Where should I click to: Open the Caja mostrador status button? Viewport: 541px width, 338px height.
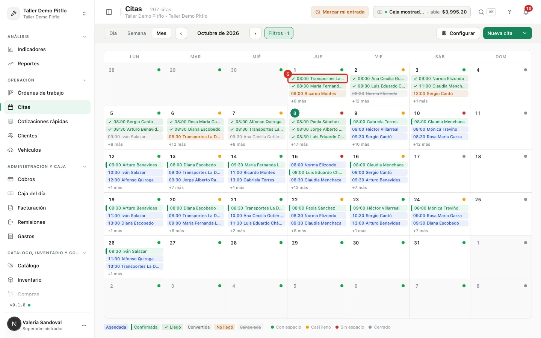pyautogui.click(x=422, y=12)
